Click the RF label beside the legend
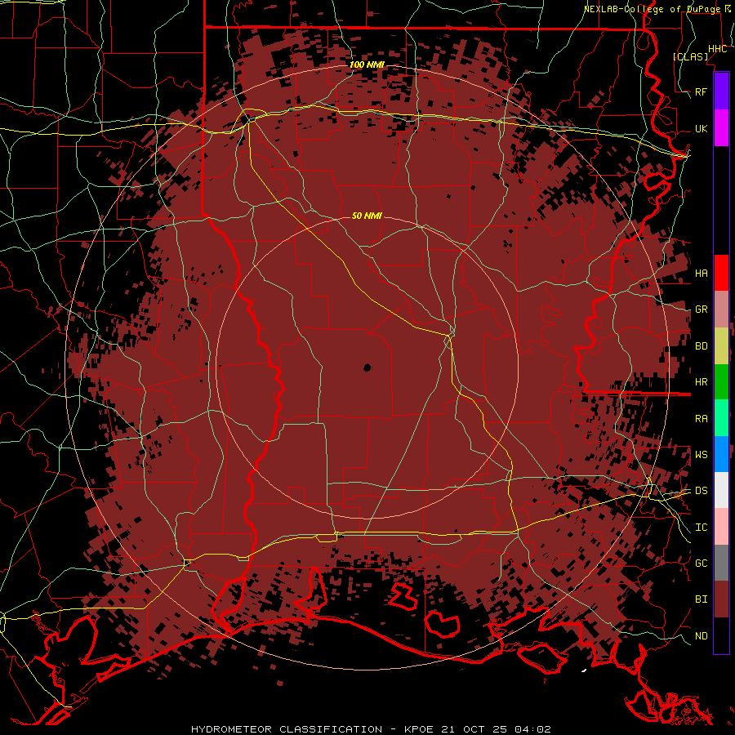This screenshot has width=735, height=735. click(x=701, y=91)
